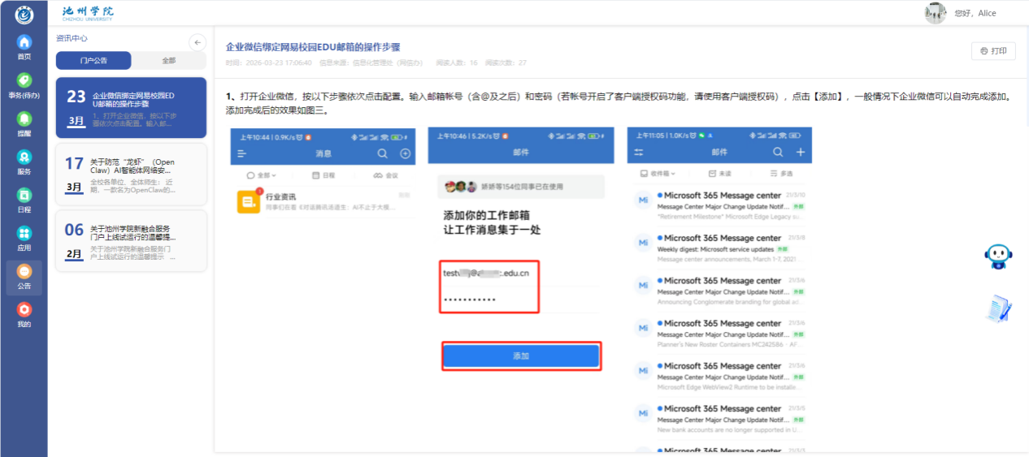Click the notepad feedback floating icon
1029x457 pixels.
tap(997, 308)
